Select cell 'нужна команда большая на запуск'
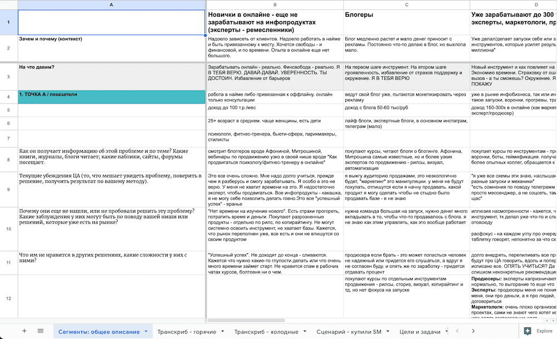The height and width of the screenshot is (339, 557). [x=407, y=229]
